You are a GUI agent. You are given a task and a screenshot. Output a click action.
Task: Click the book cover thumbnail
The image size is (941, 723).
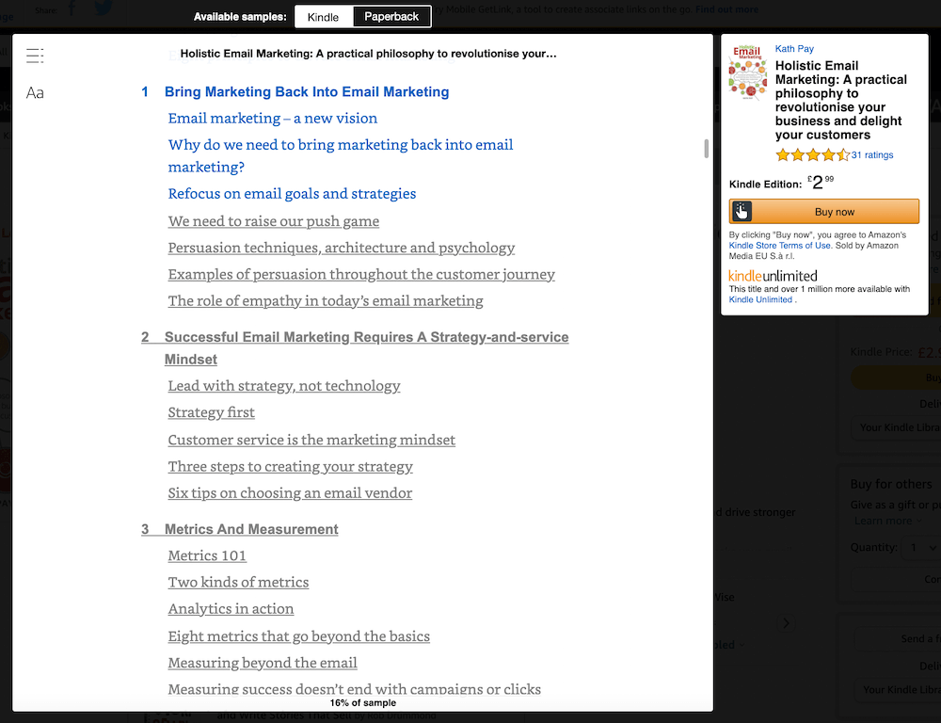pos(748,72)
